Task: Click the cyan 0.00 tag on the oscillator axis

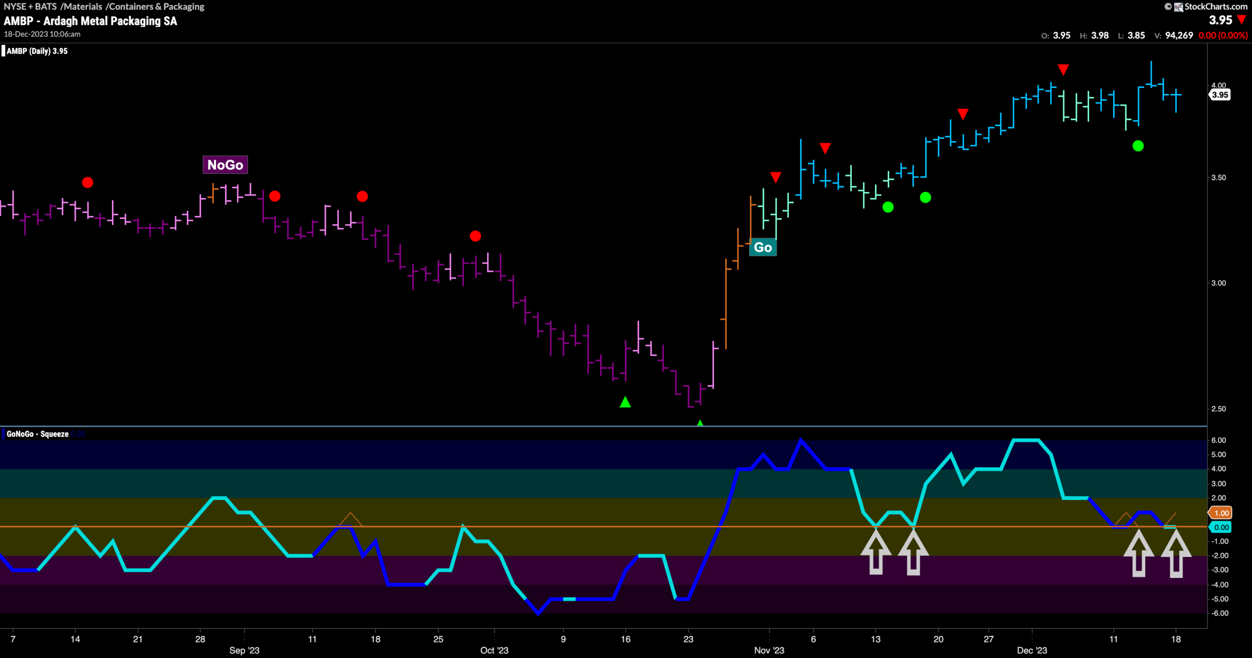Action: [1221, 527]
